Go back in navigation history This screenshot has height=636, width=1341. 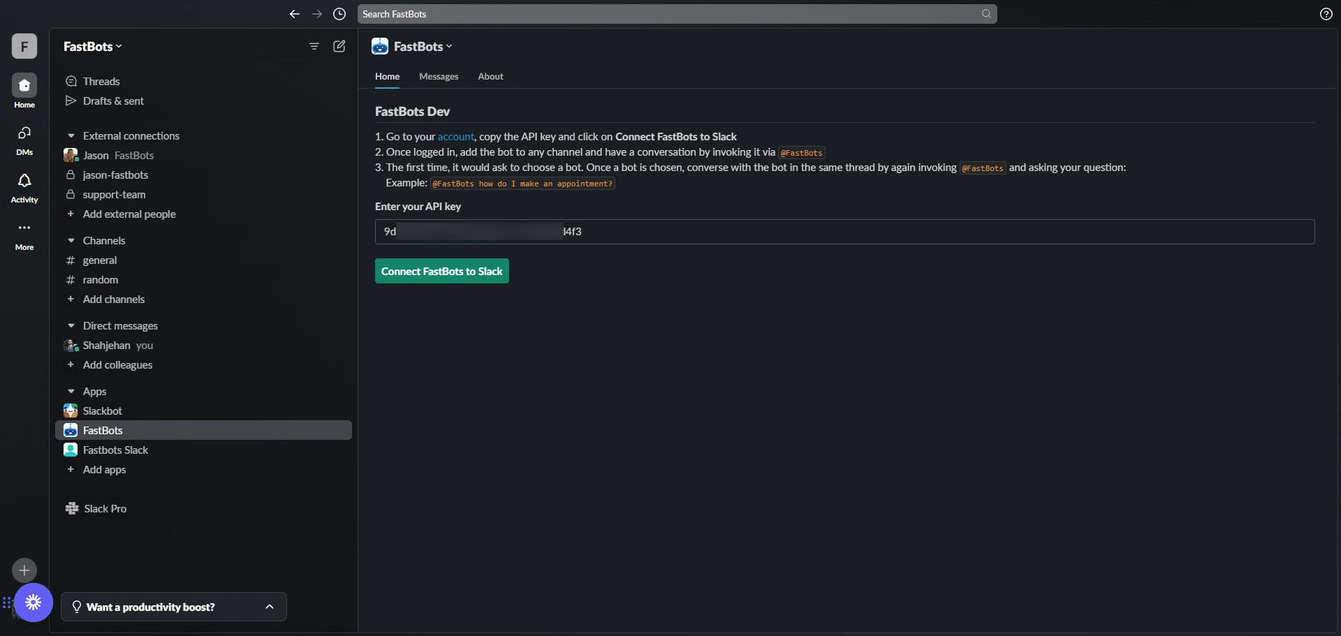[x=295, y=14]
